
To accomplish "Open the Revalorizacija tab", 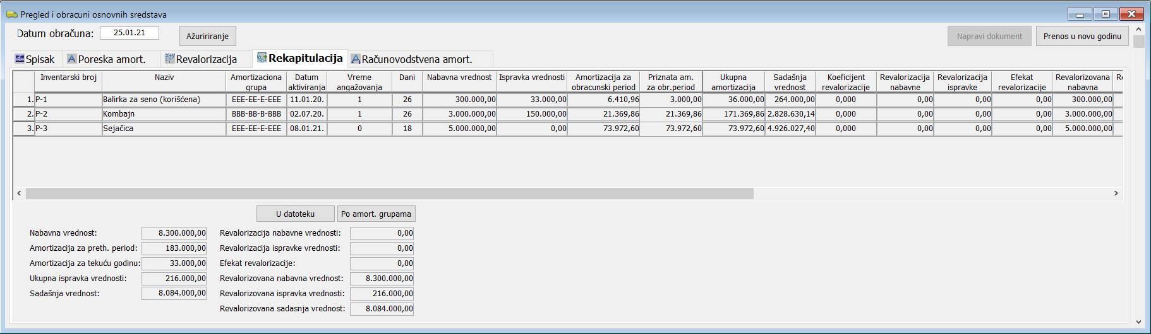I will (206, 59).
